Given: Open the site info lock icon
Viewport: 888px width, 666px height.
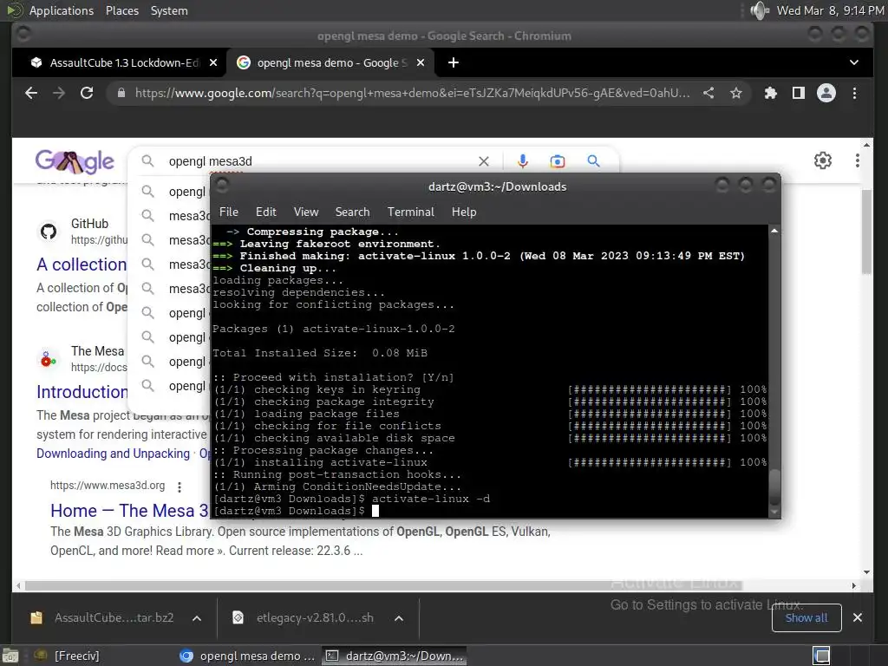Looking at the screenshot, I should click(x=121, y=93).
